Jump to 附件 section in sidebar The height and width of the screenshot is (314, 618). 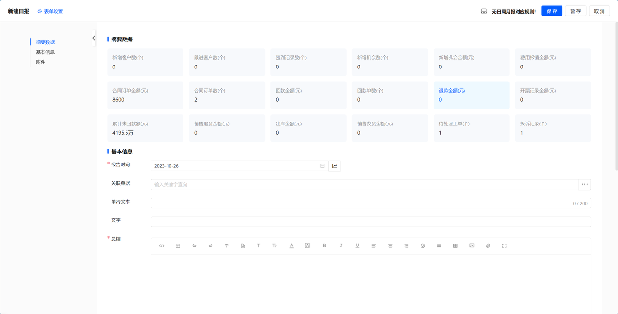(41, 62)
